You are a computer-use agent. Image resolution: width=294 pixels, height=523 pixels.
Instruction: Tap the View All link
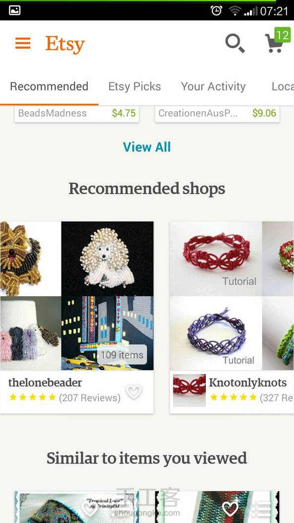click(x=147, y=147)
